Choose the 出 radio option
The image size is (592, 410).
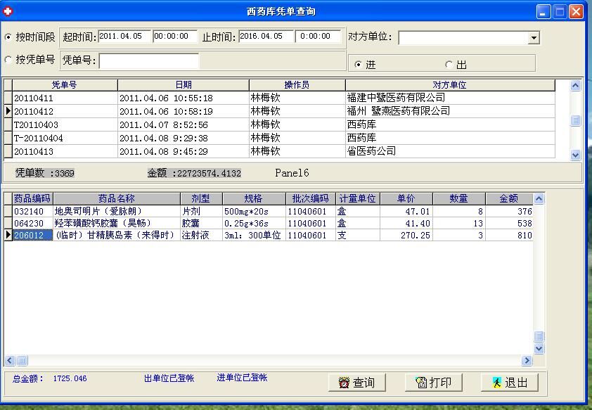(x=449, y=65)
